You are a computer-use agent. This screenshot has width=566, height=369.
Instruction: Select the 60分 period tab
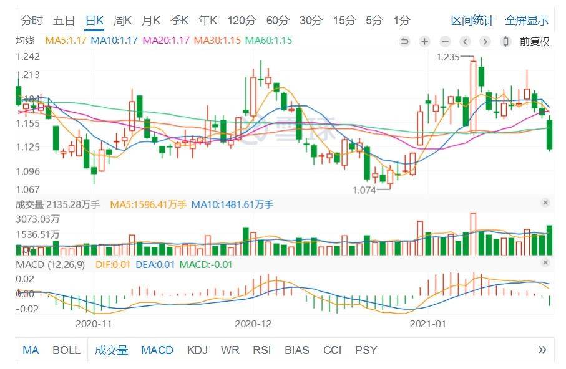pyautogui.click(x=278, y=20)
